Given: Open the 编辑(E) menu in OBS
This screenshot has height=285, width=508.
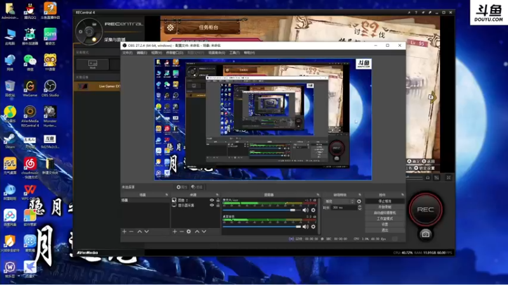Looking at the screenshot, I should point(142,53).
